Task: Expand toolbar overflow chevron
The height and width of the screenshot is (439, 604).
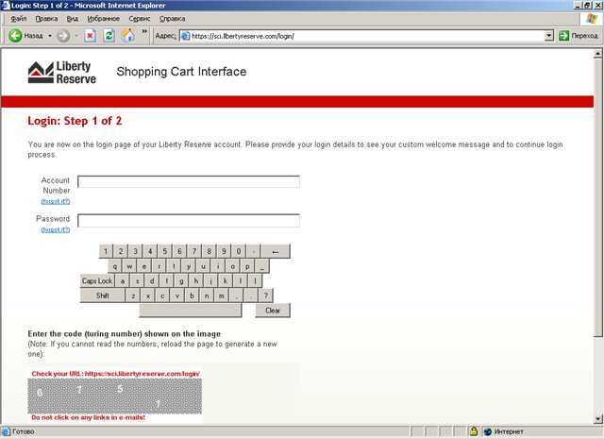Action: [144, 32]
